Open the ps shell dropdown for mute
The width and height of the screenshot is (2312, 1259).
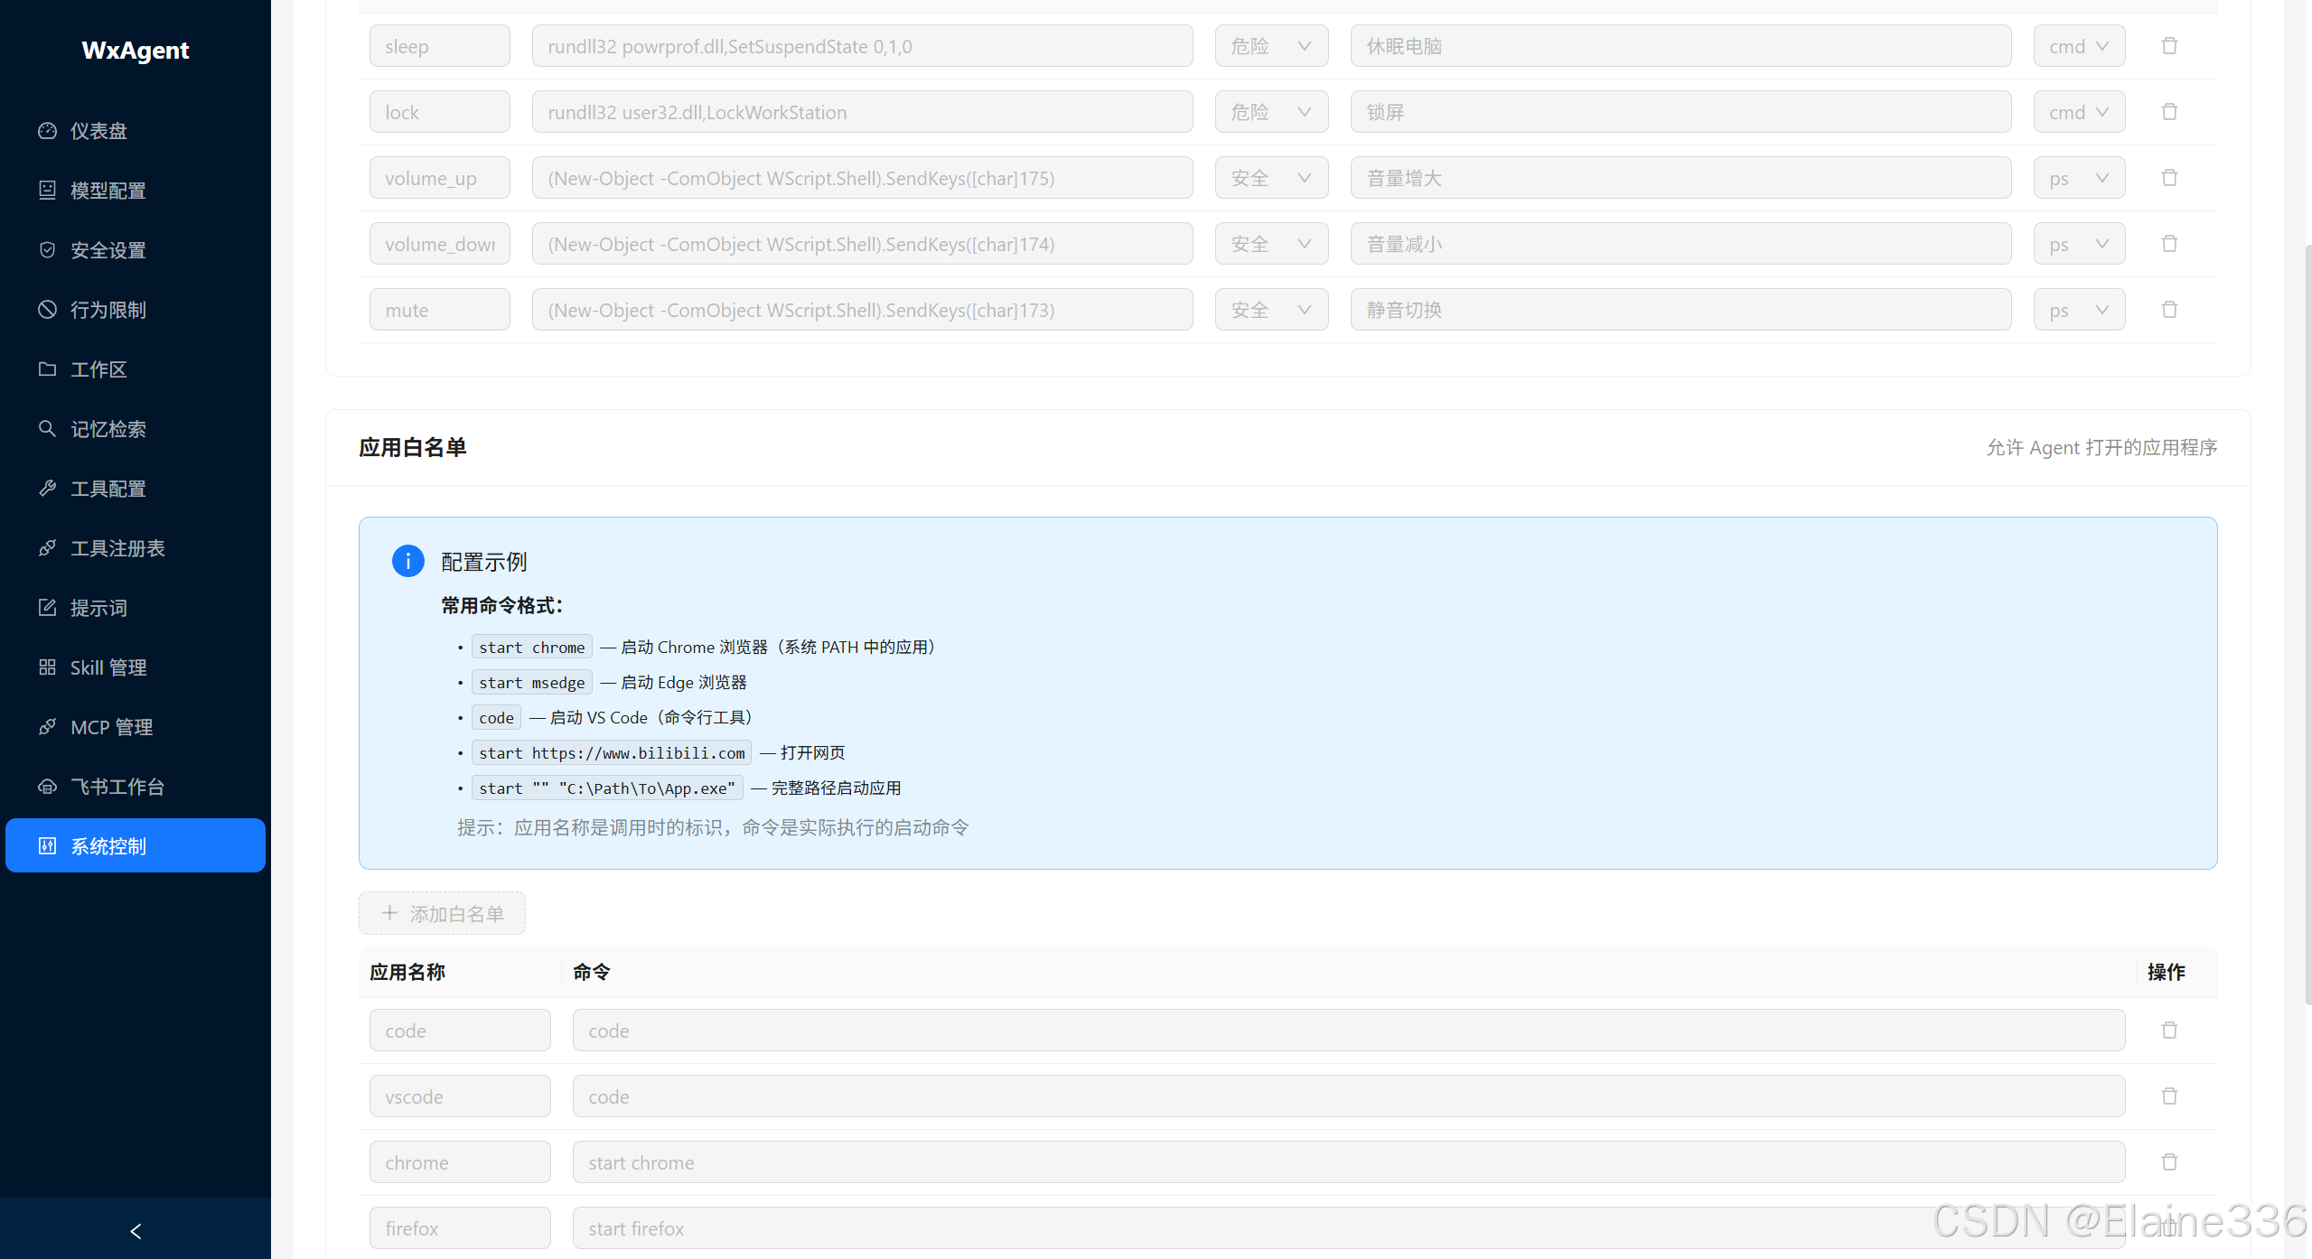(x=2079, y=310)
